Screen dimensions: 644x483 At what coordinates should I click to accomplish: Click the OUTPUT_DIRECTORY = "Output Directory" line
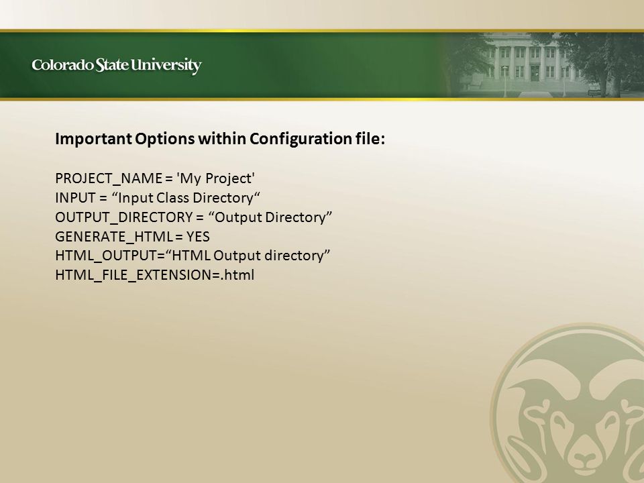tap(193, 217)
